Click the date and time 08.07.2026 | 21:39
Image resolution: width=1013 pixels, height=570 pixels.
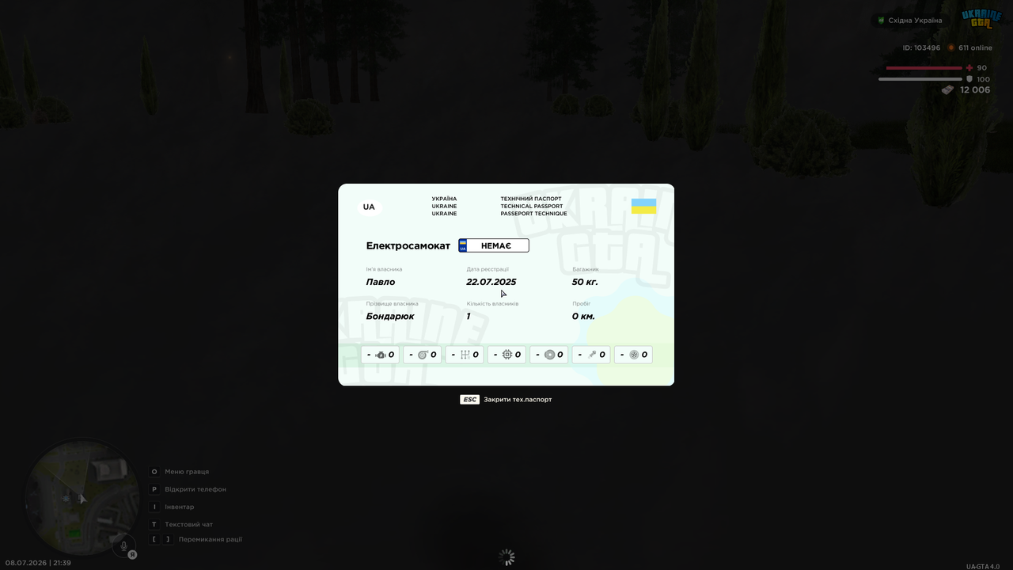click(x=38, y=563)
